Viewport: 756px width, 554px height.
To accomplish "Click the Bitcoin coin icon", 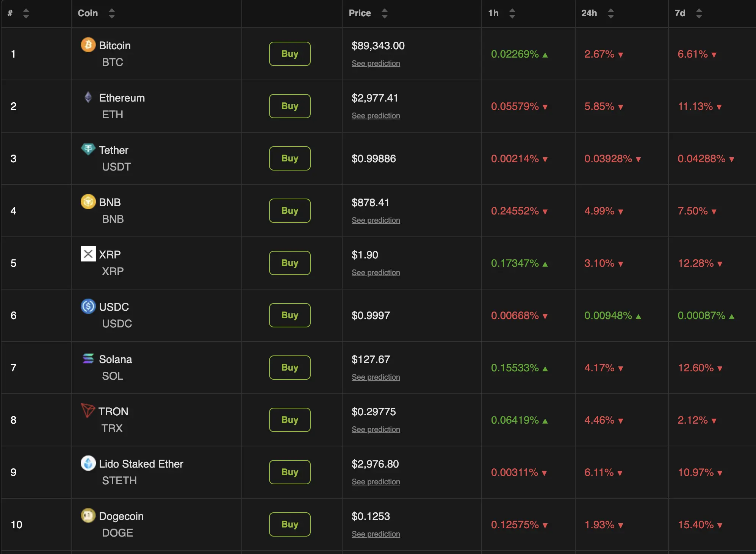I will click(88, 45).
